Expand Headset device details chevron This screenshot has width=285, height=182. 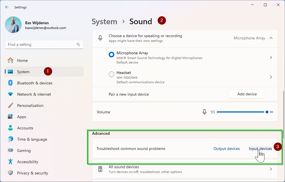coord(271,77)
